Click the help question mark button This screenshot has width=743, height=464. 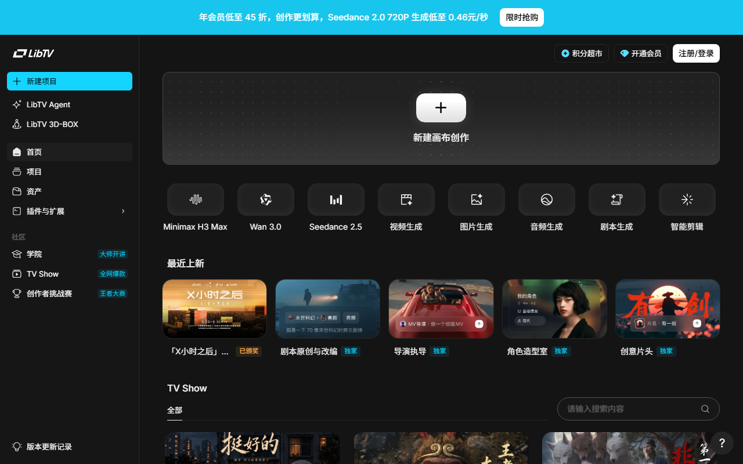(722, 443)
